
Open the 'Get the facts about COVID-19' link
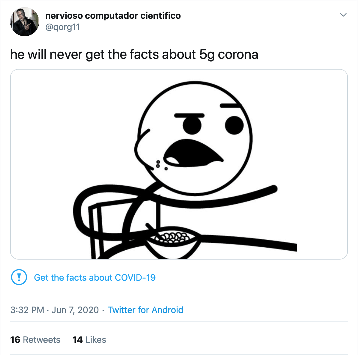click(95, 277)
